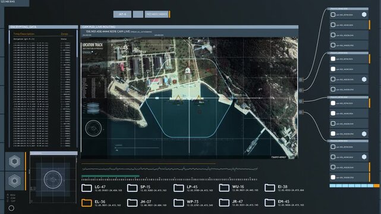Click the small toggle pill under LOCATION TRACK
Screen dimensions: 381x214
(88, 52)
